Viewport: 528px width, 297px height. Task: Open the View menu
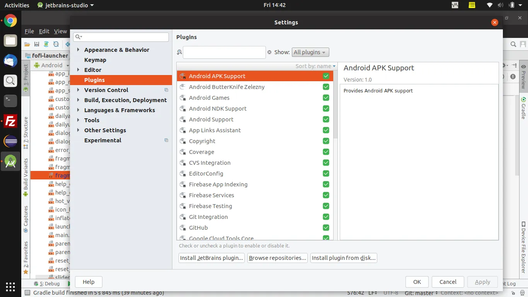point(60,31)
